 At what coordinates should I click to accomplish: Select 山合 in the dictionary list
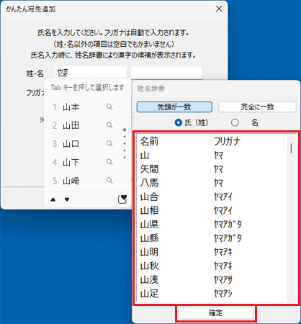(x=212, y=197)
